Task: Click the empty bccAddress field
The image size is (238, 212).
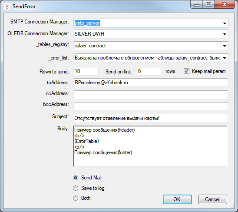Action: coord(151,106)
